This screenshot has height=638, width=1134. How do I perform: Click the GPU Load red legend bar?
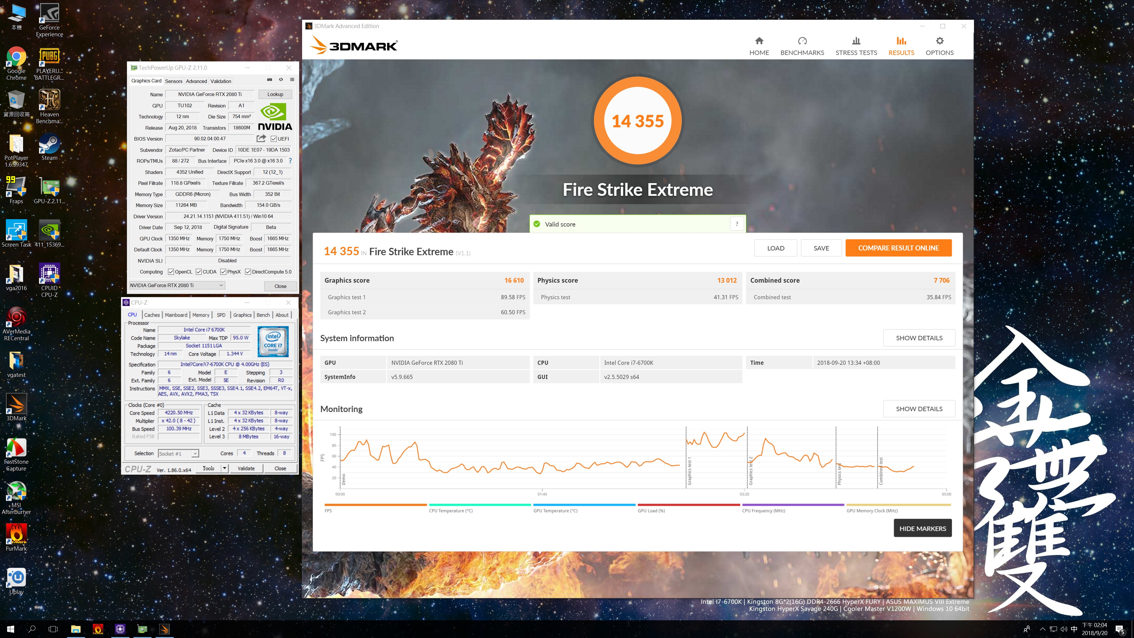coord(688,504)
